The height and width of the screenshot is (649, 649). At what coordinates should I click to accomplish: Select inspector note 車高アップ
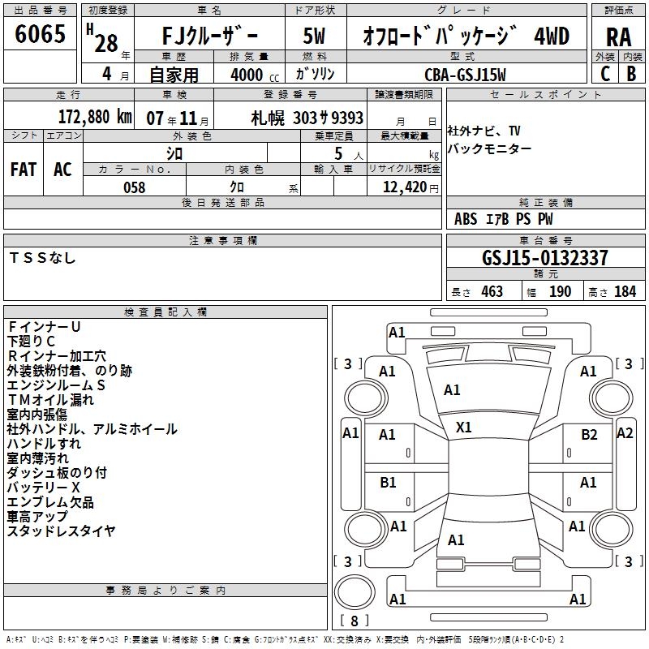pyautogui.click(x=37, y=516)
